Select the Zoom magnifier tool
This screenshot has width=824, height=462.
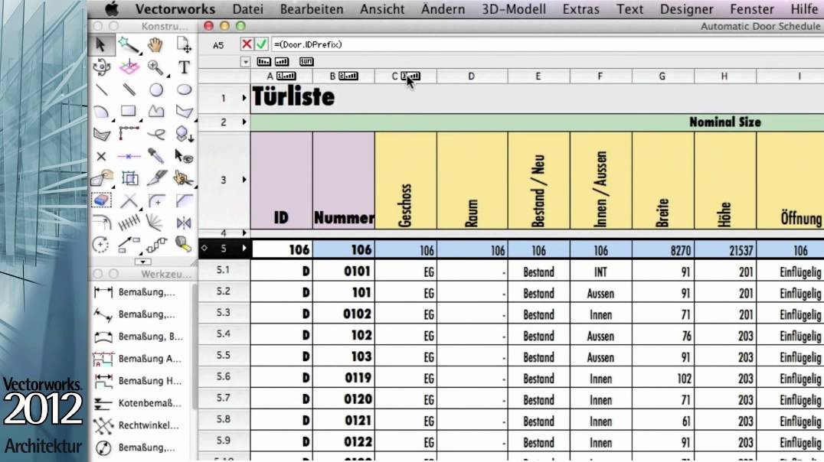coord(155,67)
